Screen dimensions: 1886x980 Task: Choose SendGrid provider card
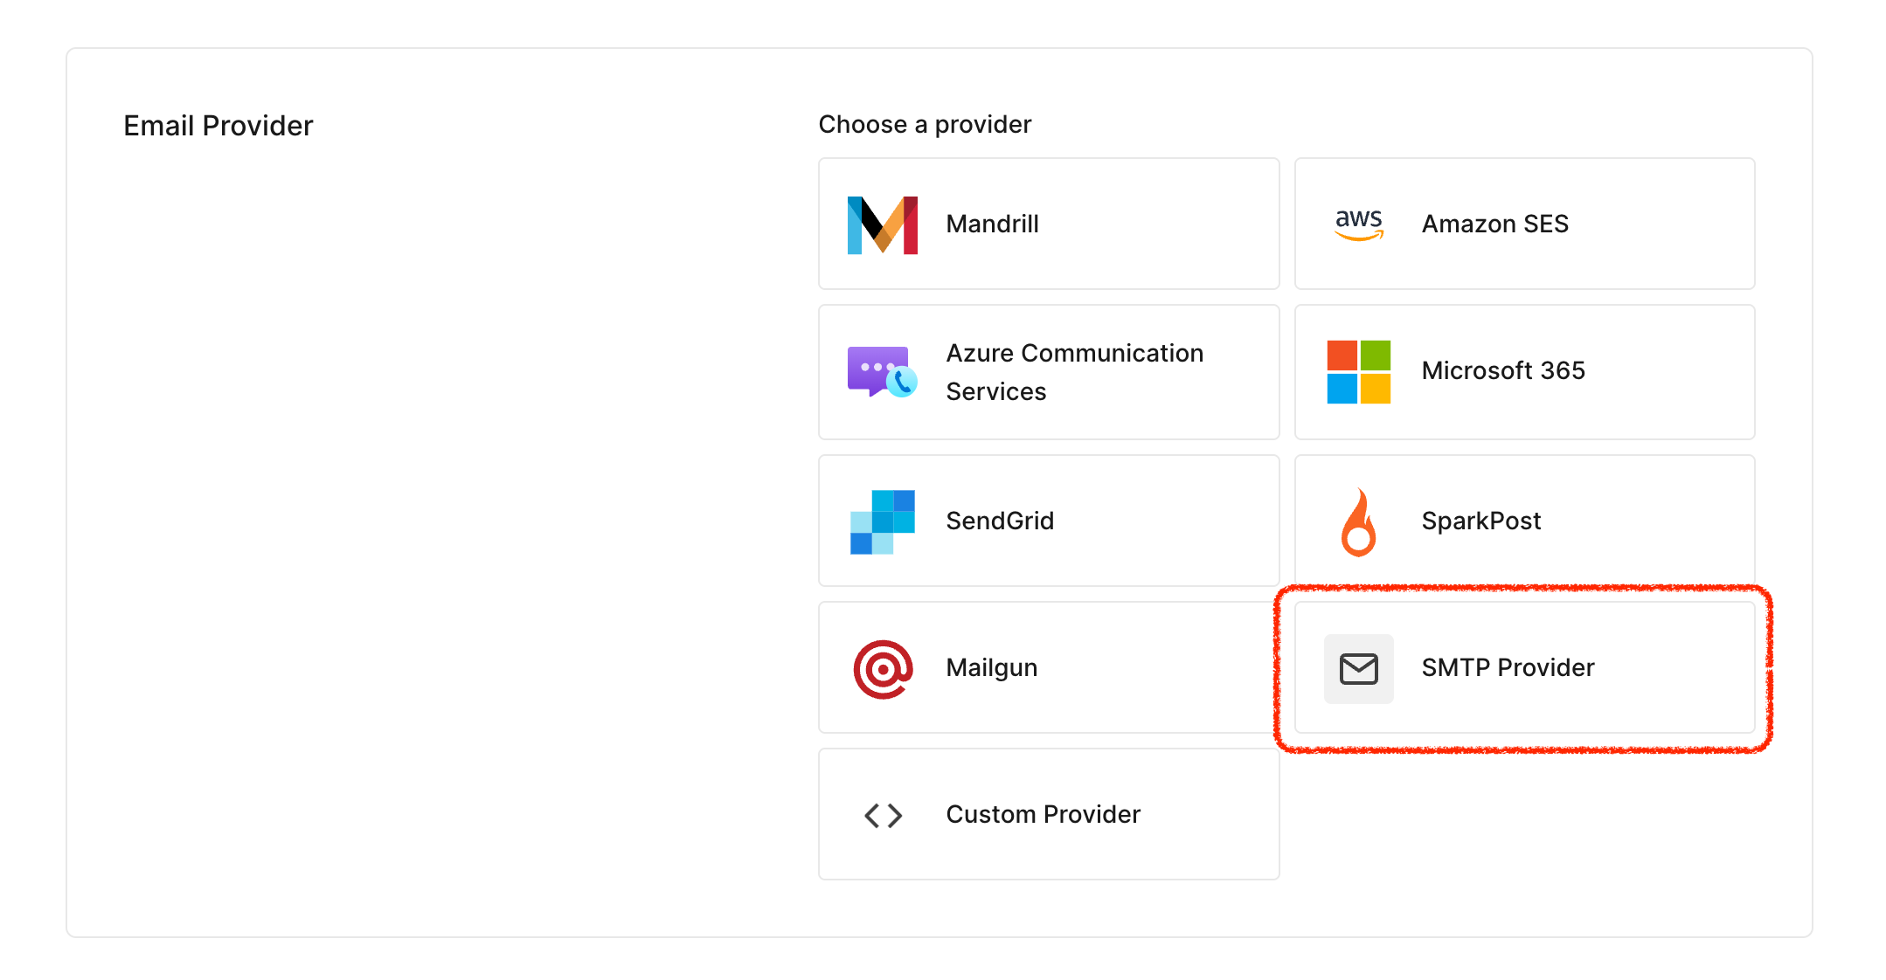(1048, 521)
